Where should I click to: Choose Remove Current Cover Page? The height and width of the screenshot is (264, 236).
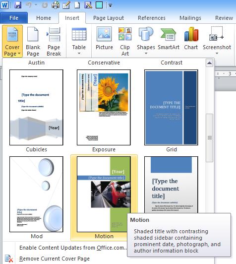pyautogui.click(x=55, y=259)
